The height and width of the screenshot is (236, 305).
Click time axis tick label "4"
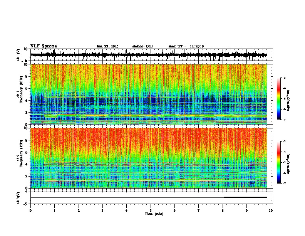[x=126, y=211]
